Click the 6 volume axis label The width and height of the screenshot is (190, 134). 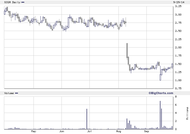click(x=176, y=105)
